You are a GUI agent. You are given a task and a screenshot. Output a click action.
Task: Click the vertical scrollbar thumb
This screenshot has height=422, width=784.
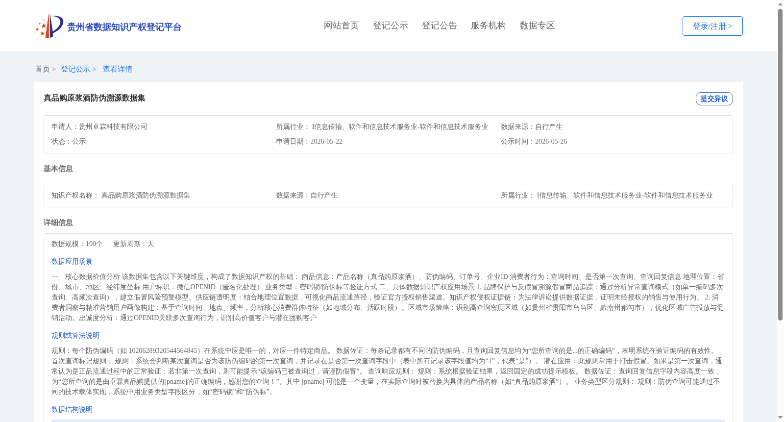780,164
